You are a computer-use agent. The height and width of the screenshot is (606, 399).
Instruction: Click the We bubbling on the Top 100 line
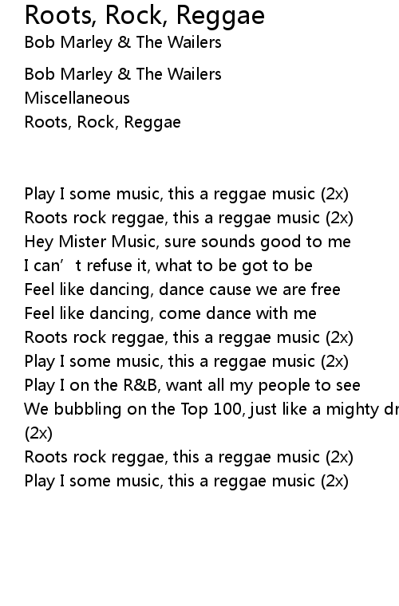[x=211, y=409]
